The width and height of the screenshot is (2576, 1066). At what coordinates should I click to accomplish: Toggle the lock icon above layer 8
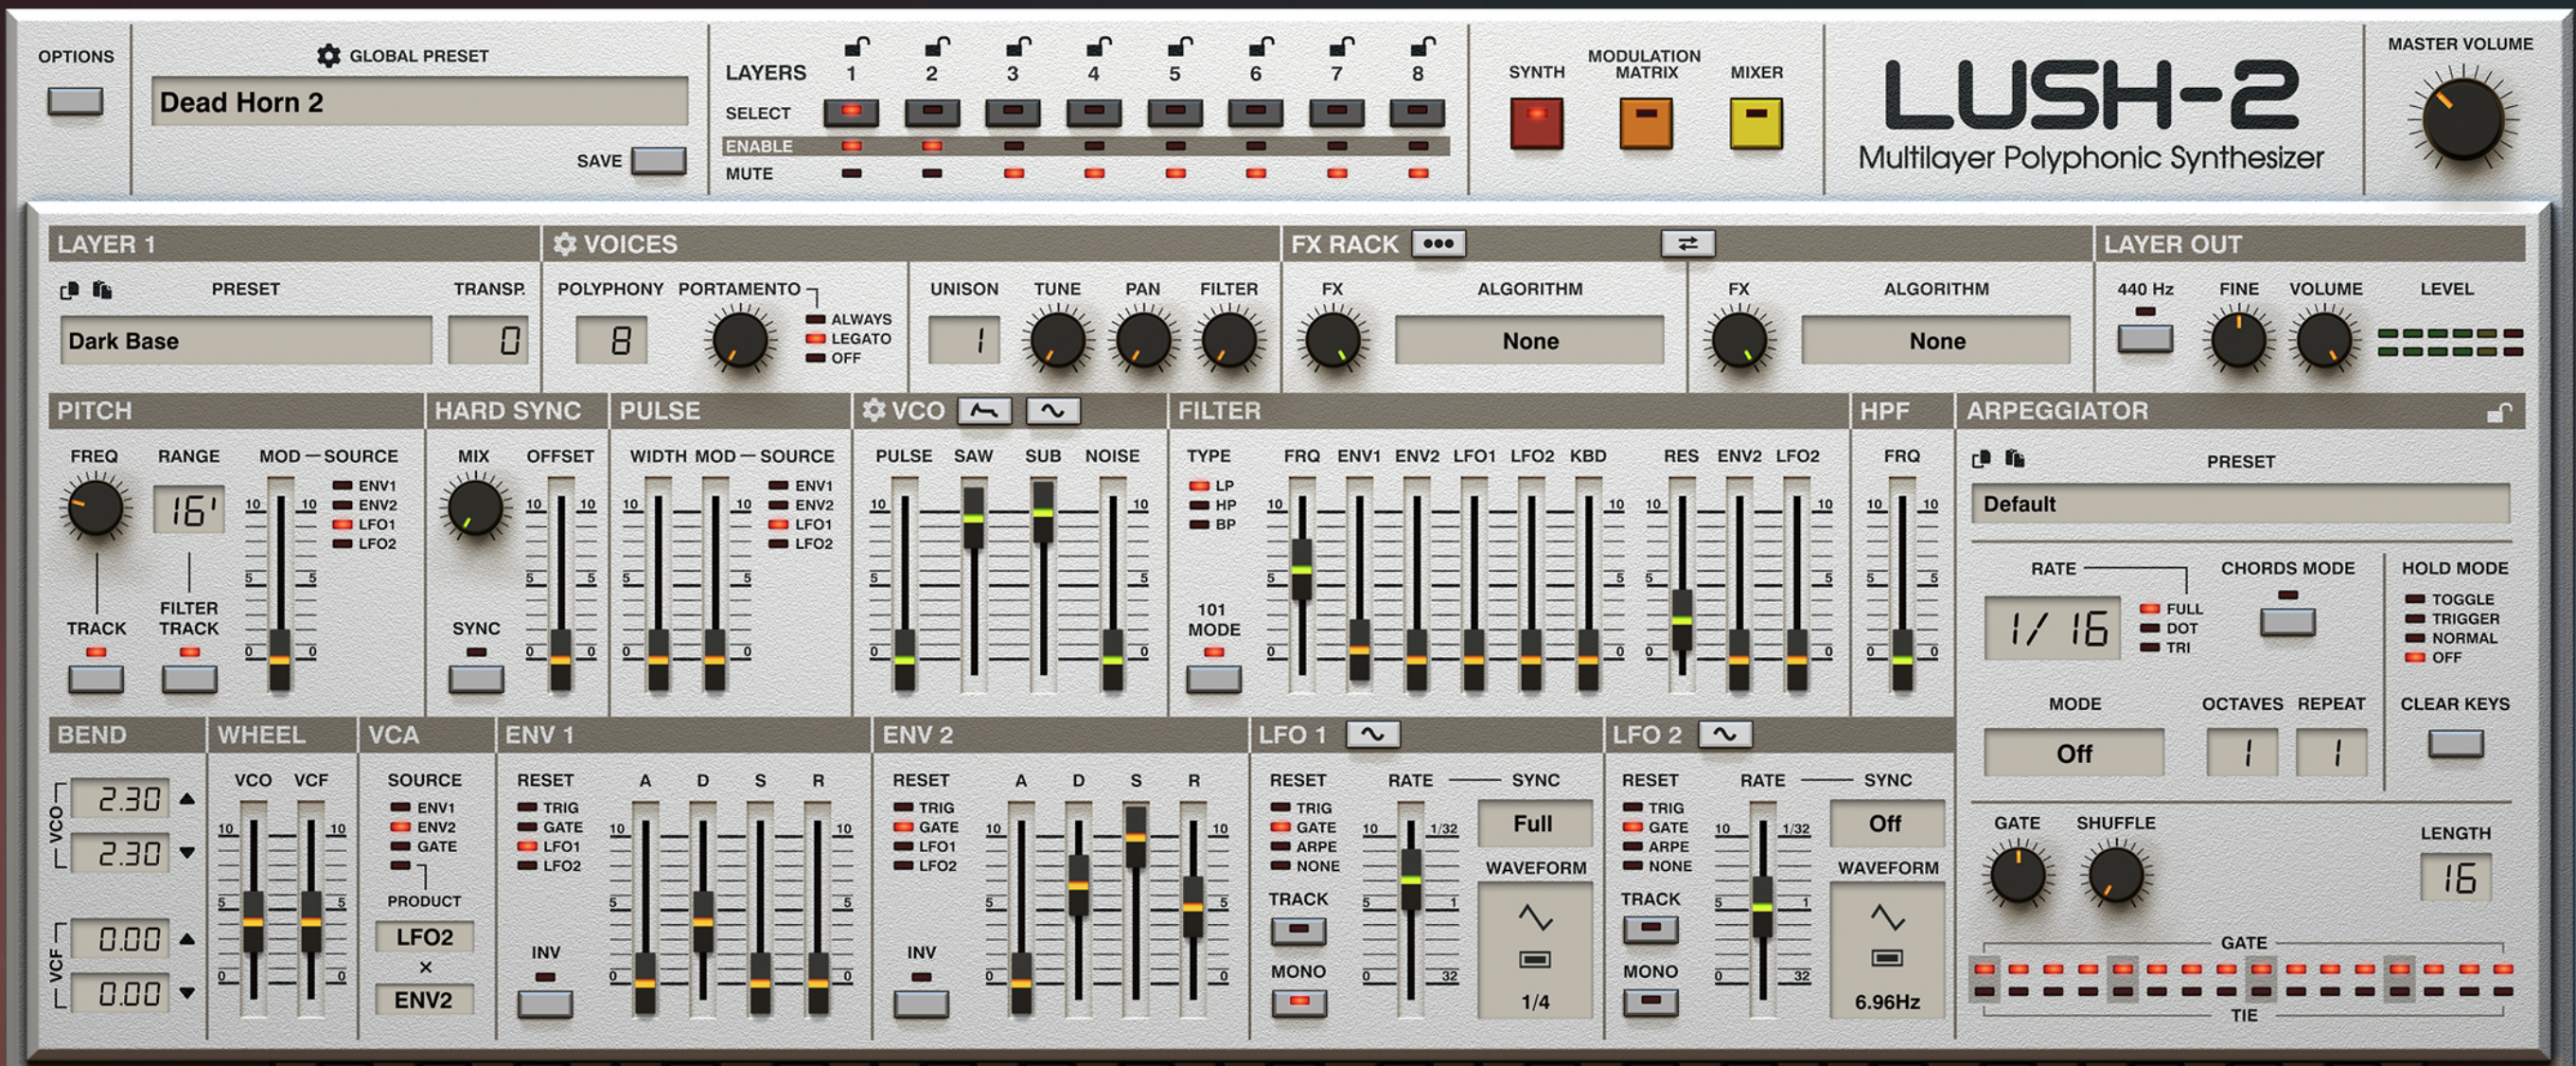[1423, 46]
